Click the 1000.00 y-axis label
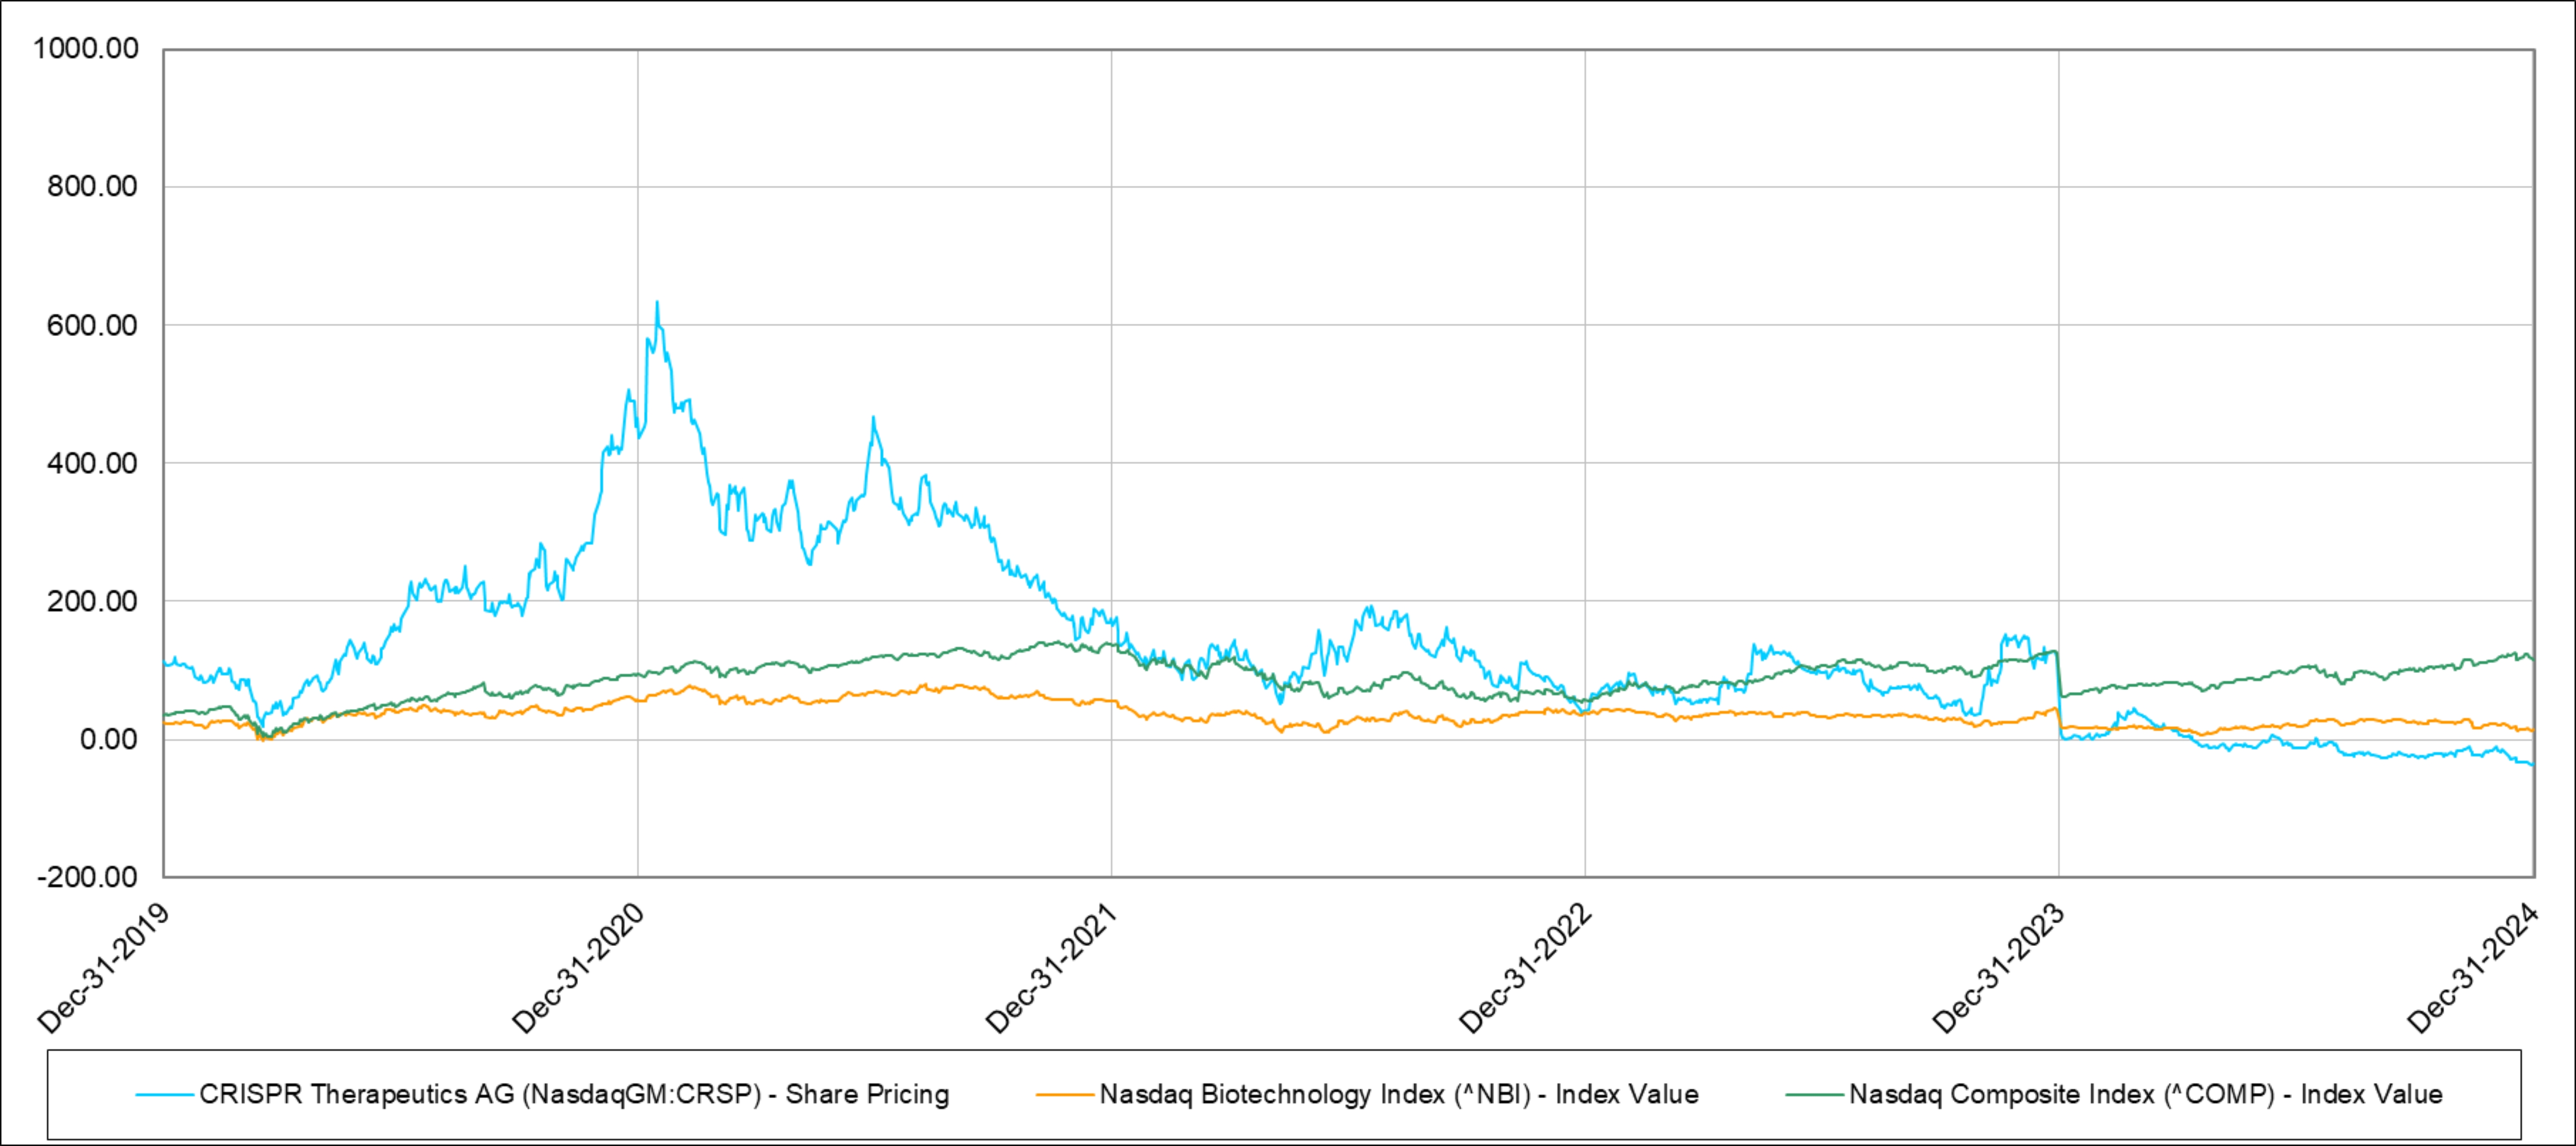2576x1146 pixels. coord(86,48)
